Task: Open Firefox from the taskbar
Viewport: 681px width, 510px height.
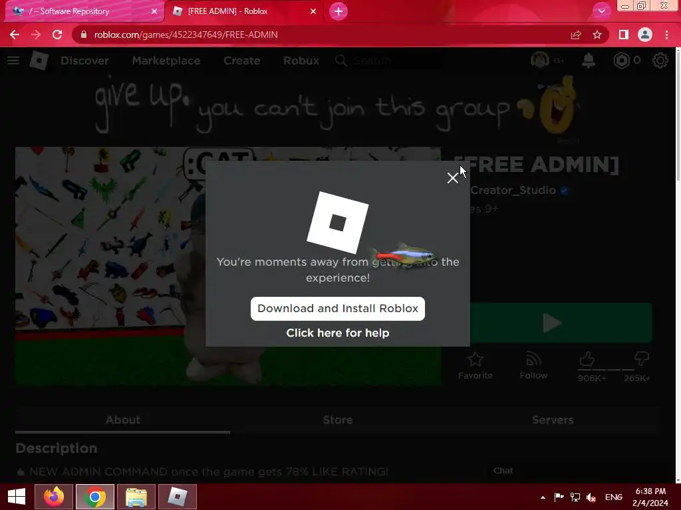Action: [x=54, y=497]
